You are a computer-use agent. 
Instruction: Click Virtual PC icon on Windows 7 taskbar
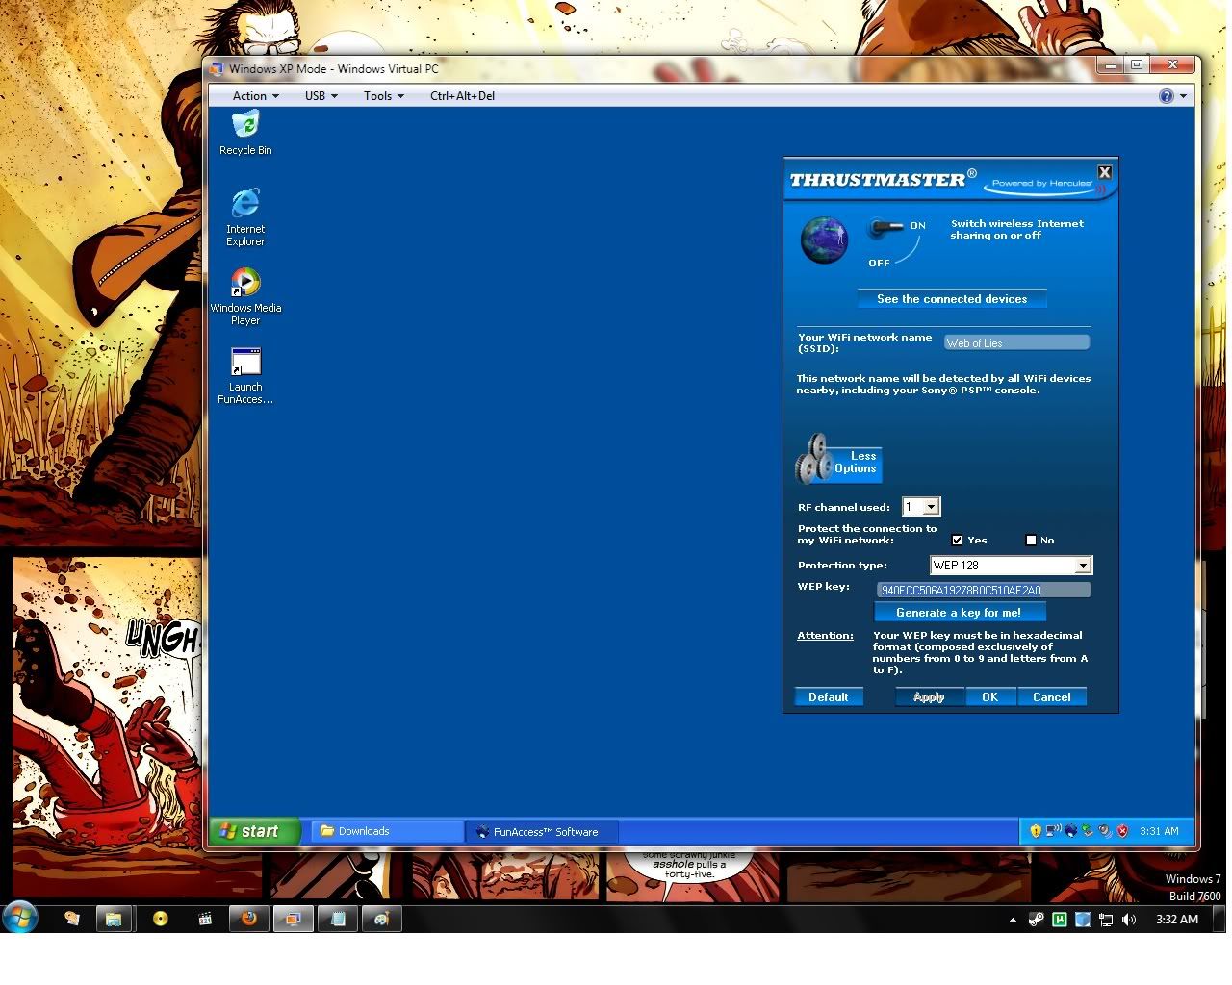tap(293, 919)
